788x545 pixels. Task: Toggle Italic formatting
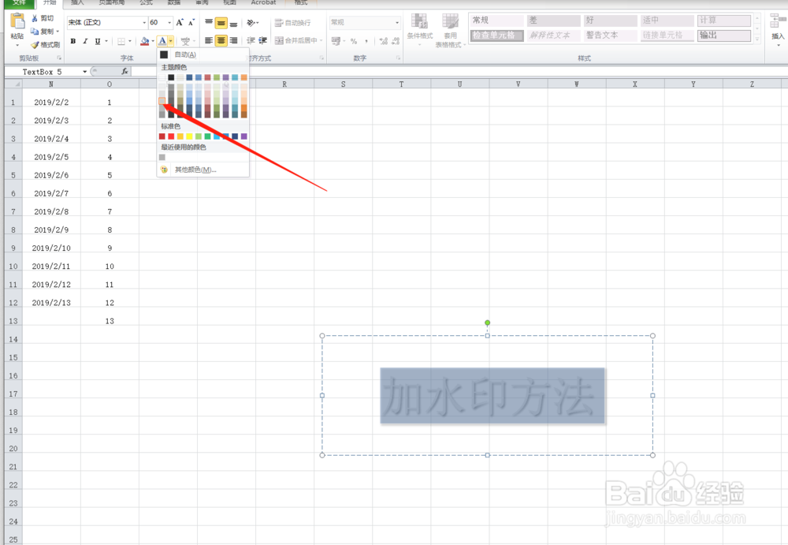85,41
